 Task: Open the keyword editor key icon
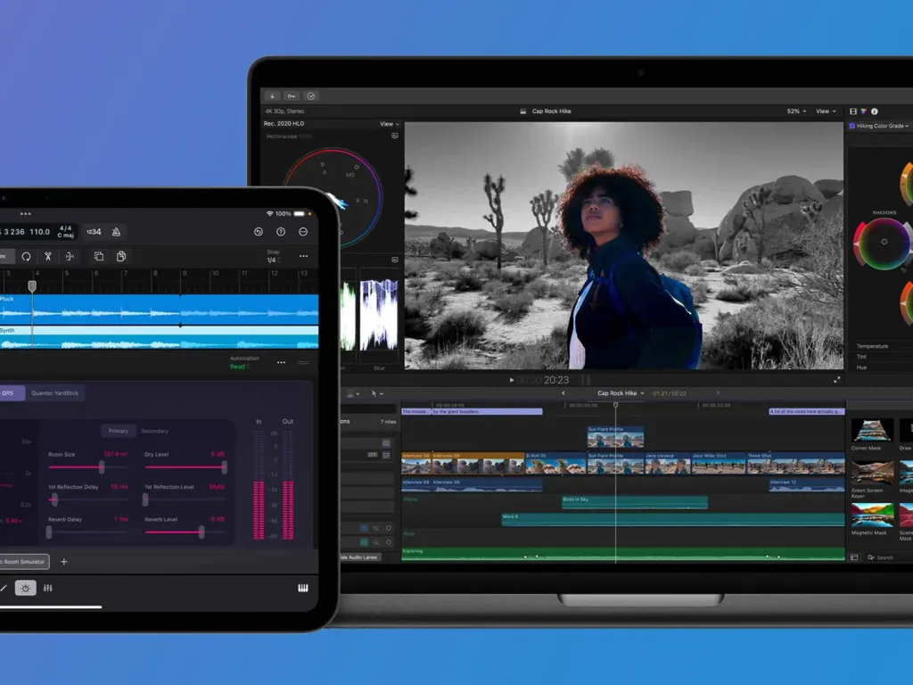292,96
